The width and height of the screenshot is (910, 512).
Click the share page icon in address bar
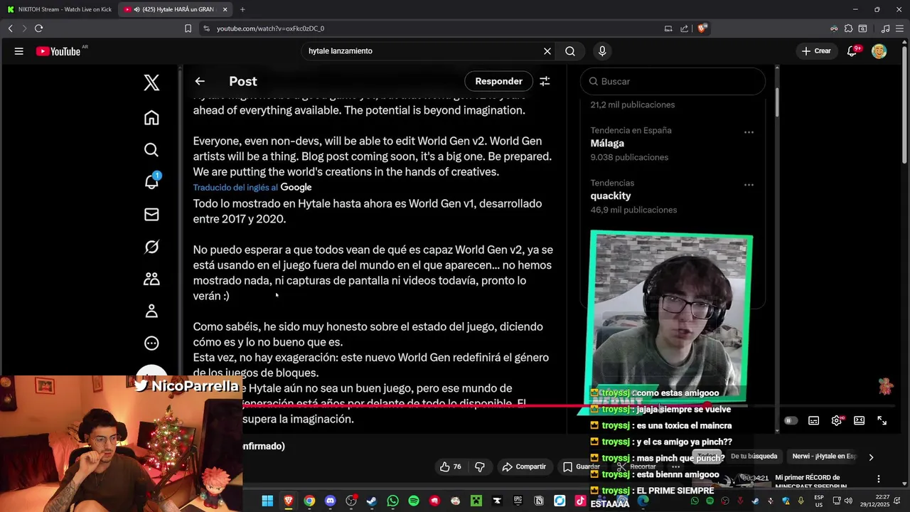[684, 28]
